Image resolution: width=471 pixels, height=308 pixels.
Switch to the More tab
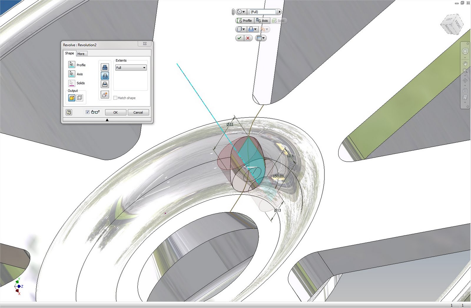pos(81,54)
